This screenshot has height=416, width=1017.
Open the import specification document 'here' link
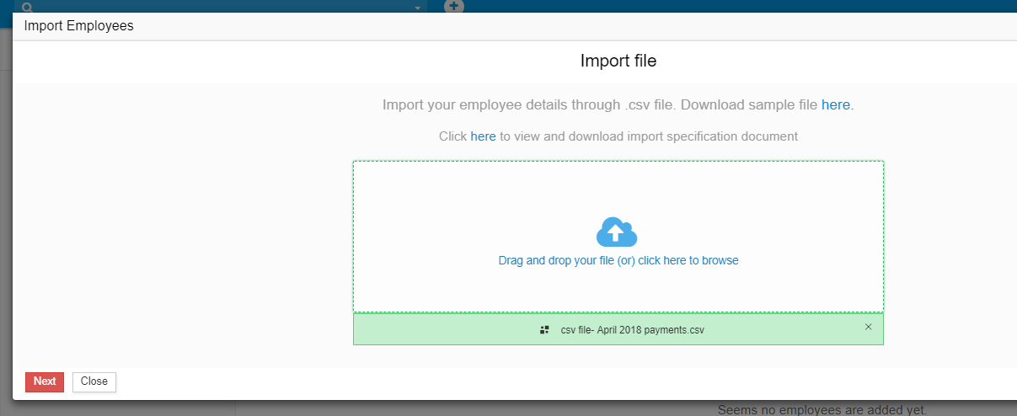(483, 136)
